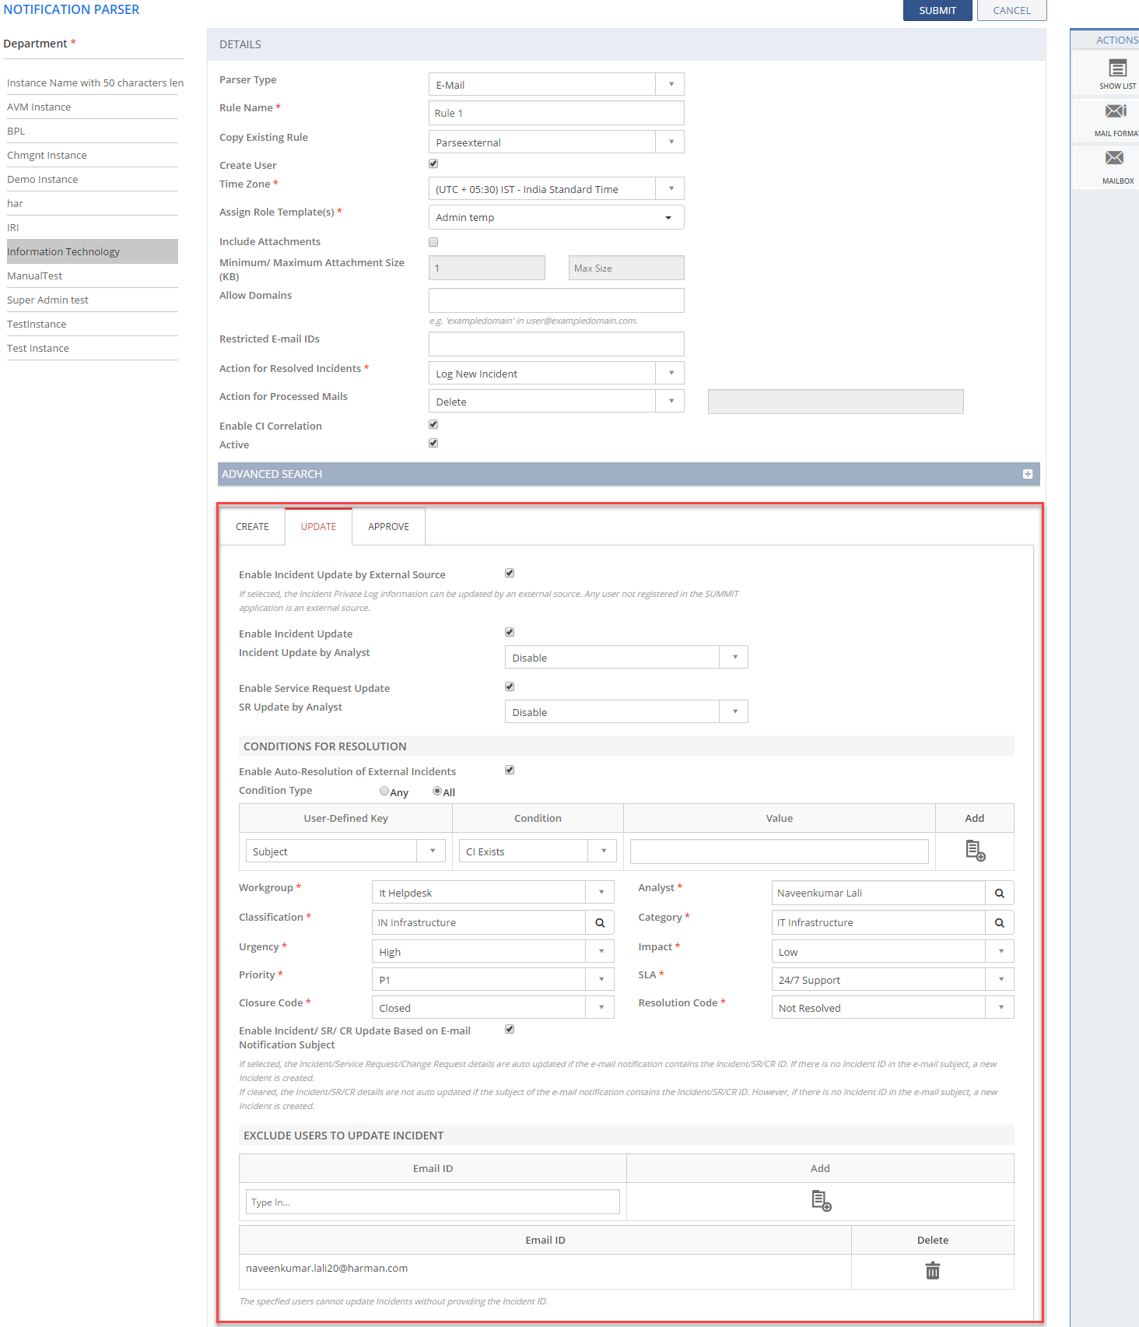Click the Submit button
The height and width of the screenshot is (1327, 1139).
[937, 10]
